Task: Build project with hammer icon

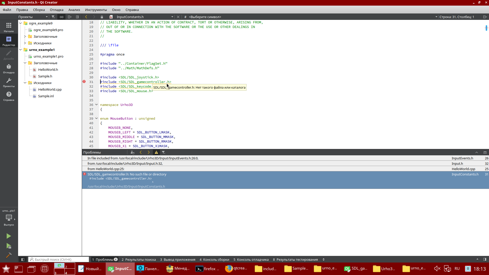Action: pos(9,255)
